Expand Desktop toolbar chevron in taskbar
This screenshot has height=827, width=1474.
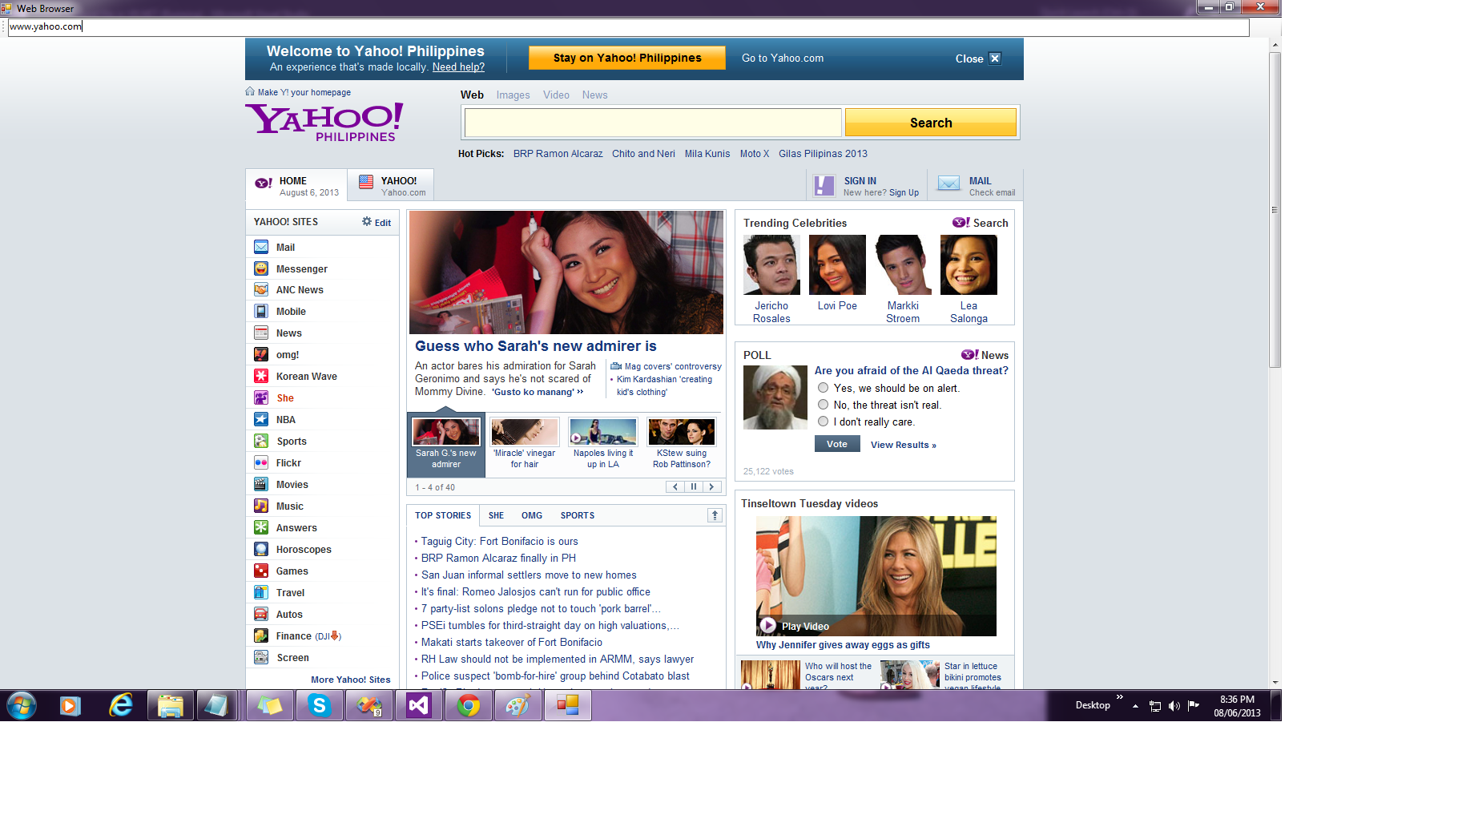pos(1120,697)
